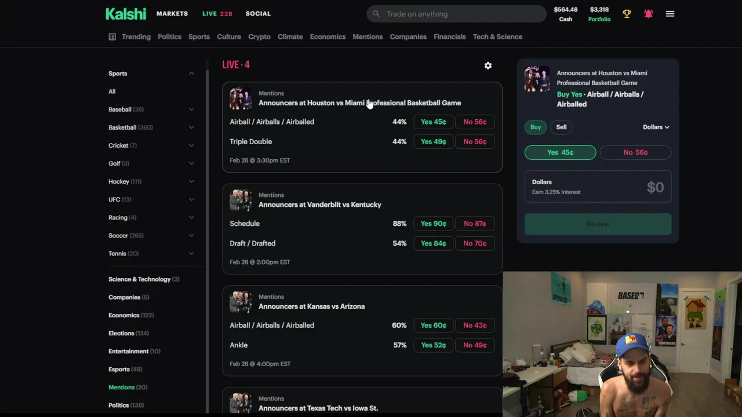The image size is (742, 417).
Task: Click Houston vs Miami market thumbnail
Action: point(241,98)
